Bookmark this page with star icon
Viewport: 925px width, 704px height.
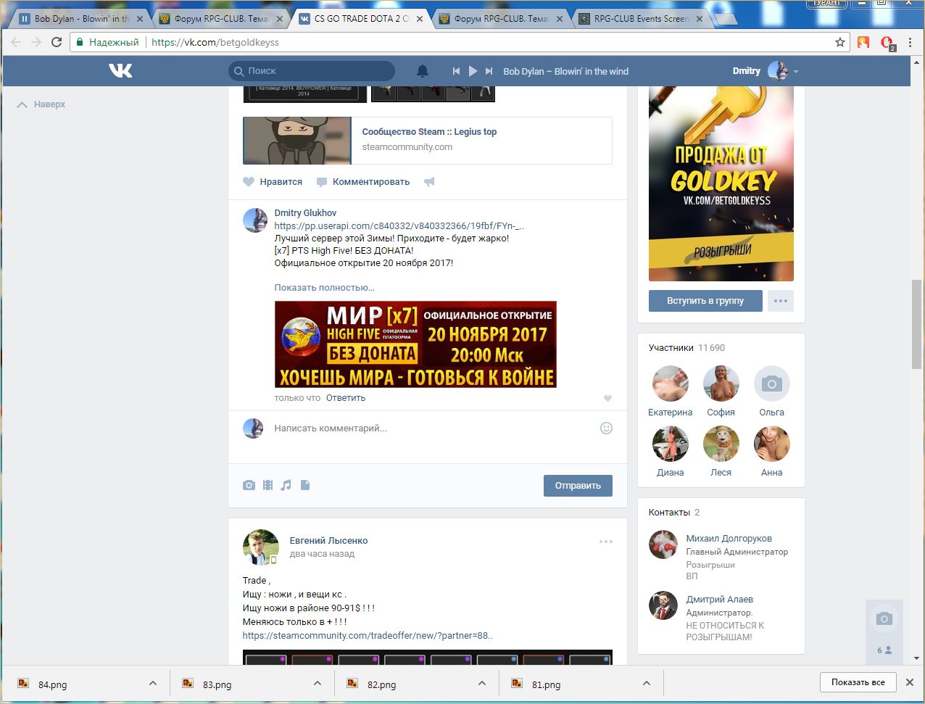point(840,42)
